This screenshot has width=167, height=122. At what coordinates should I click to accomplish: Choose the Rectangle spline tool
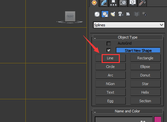pos(146,58)
